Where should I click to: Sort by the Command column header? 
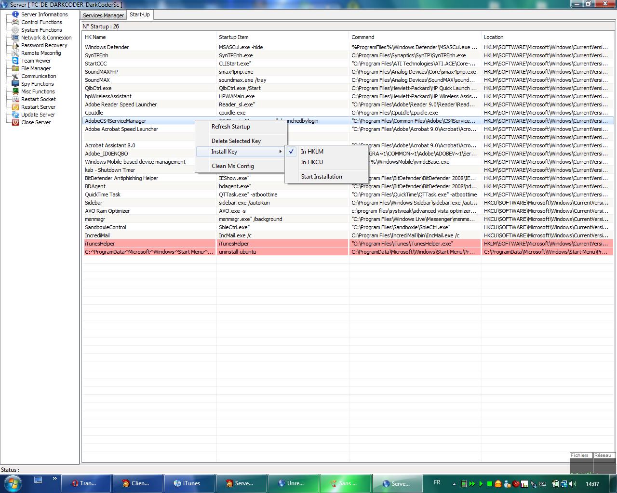[415, 37]
